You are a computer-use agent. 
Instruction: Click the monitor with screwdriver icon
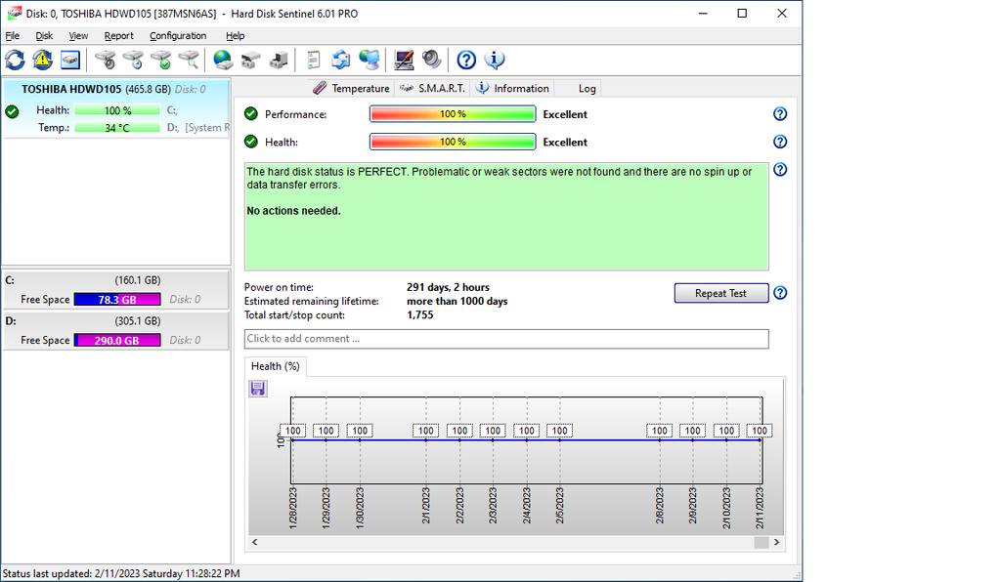click(404, 60)
